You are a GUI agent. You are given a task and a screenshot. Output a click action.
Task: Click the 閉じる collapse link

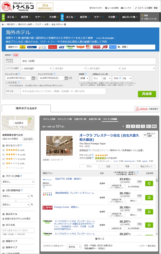click(x=100, y=239)
